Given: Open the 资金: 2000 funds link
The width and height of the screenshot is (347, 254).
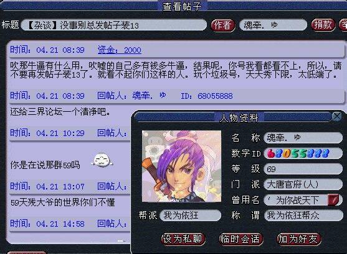Looking at the screenshot, I should coord(119,50).
